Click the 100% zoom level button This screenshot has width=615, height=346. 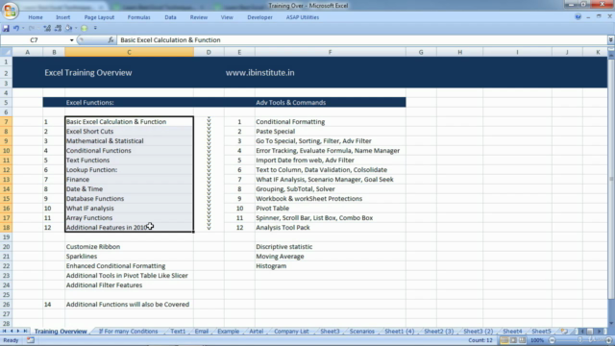coord(537,340)
